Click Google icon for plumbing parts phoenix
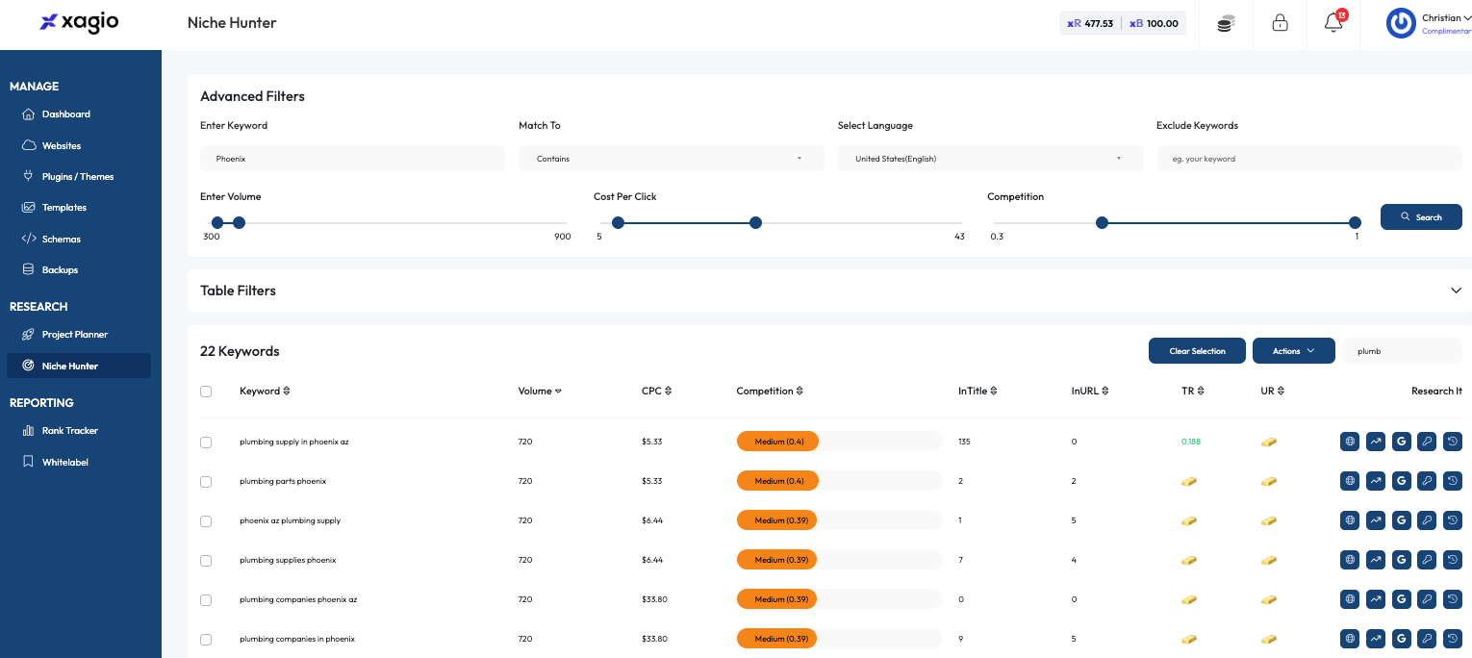This screenshot has width=1472, height=658. [1402, 481]
